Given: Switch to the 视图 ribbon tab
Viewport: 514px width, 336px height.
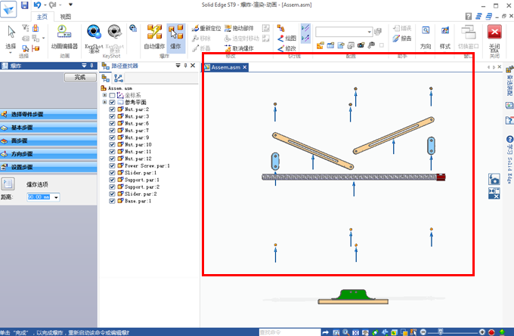Looking at the screenshot, I should (66, 16).
